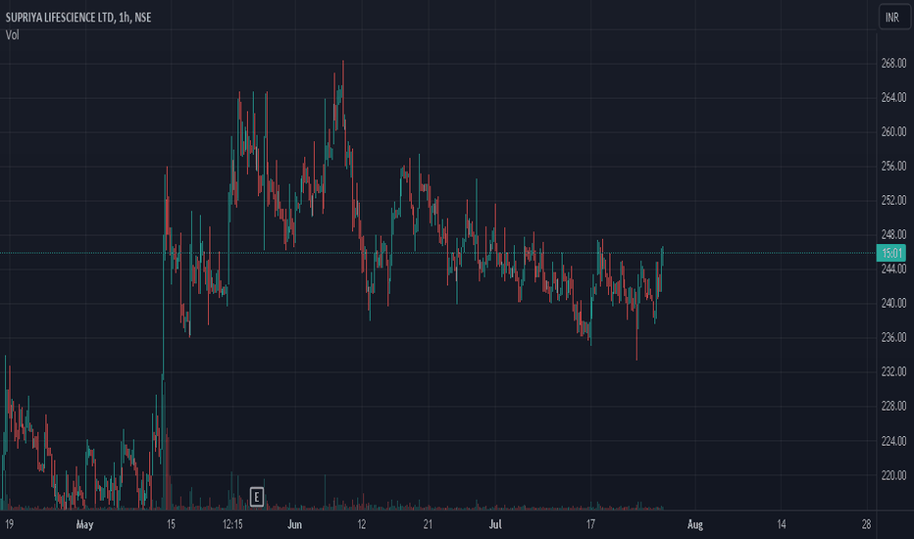Screen dimensions: 914x539
Task: Click the 268.00 price axis label
Action: 893,63
